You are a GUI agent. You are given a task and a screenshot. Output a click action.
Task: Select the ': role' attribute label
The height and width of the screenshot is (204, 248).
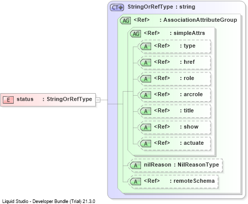coord(187,78)
